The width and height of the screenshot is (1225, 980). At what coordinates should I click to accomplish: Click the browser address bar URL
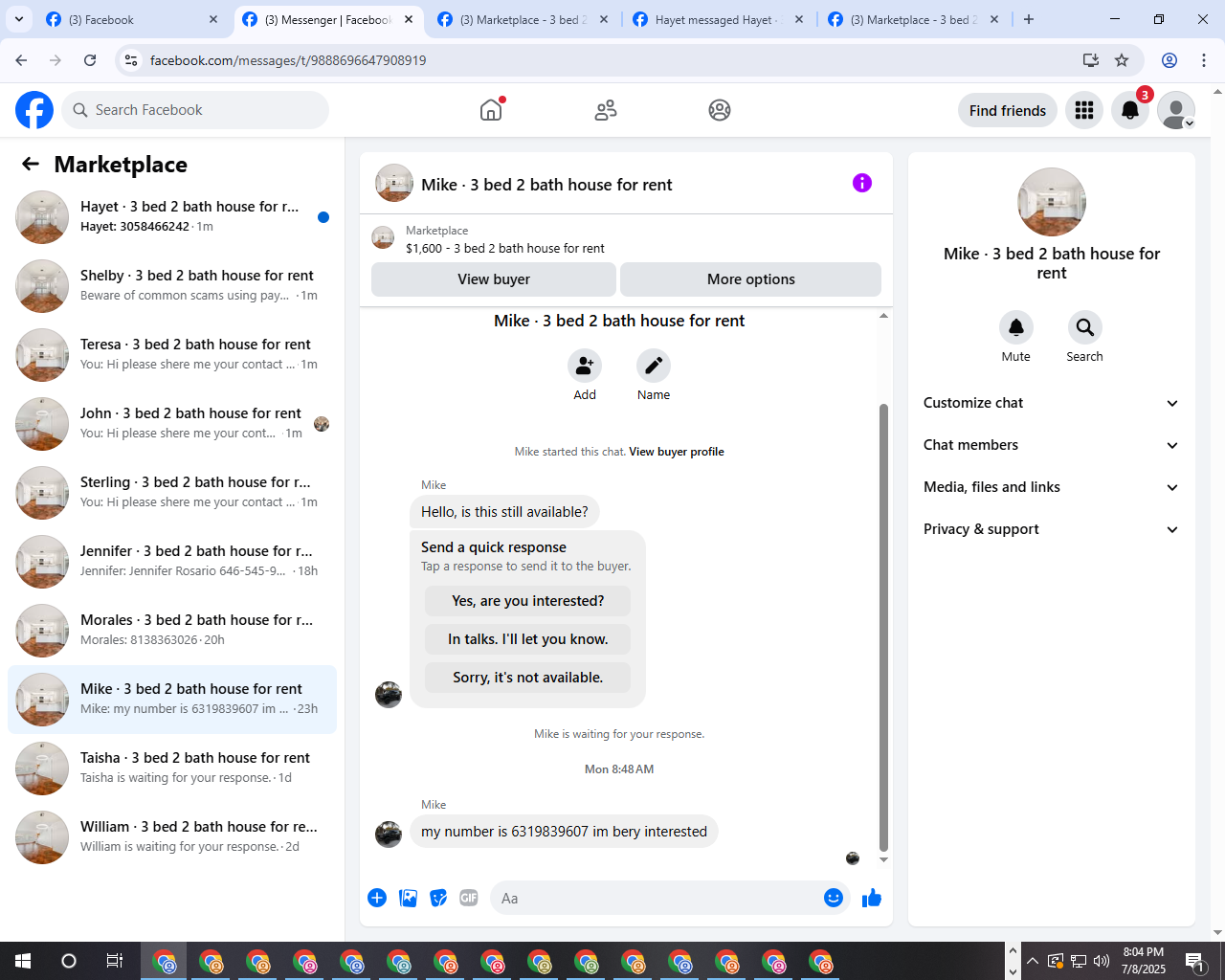288,60
